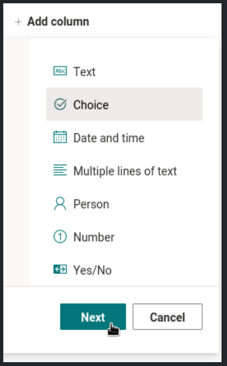Click the Person silhouette icon

(x=60, y=203)
